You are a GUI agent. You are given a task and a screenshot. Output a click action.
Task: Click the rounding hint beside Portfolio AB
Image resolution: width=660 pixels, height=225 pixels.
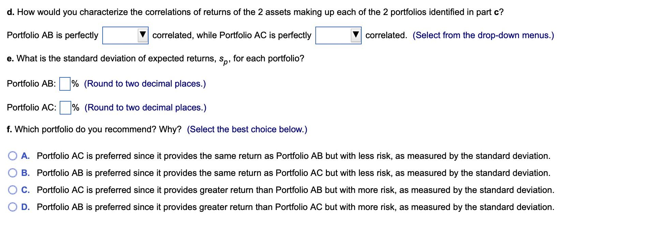click(x=145, y=84)
